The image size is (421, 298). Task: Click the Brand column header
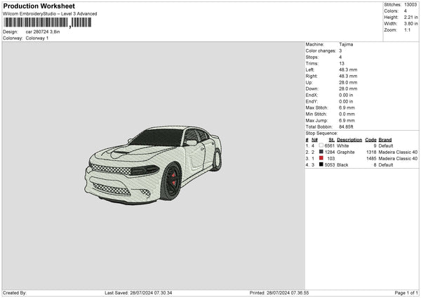pyautogui.click(x=385, y=140)
